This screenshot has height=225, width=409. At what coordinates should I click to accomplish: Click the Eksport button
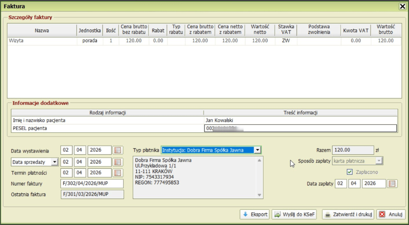[254, 214]
